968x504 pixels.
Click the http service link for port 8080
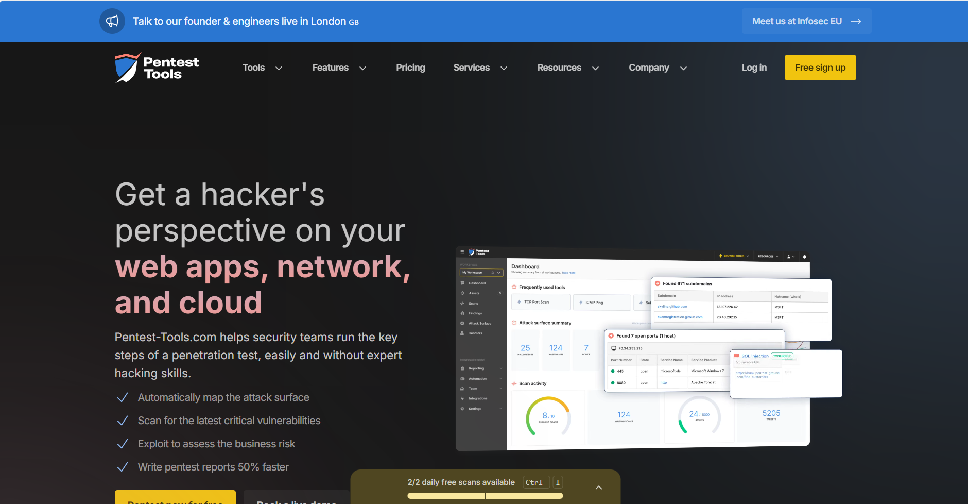664,382
